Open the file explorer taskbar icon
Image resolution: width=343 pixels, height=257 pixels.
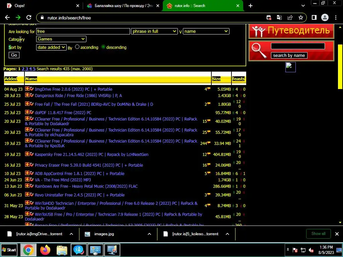coord(62,250)
